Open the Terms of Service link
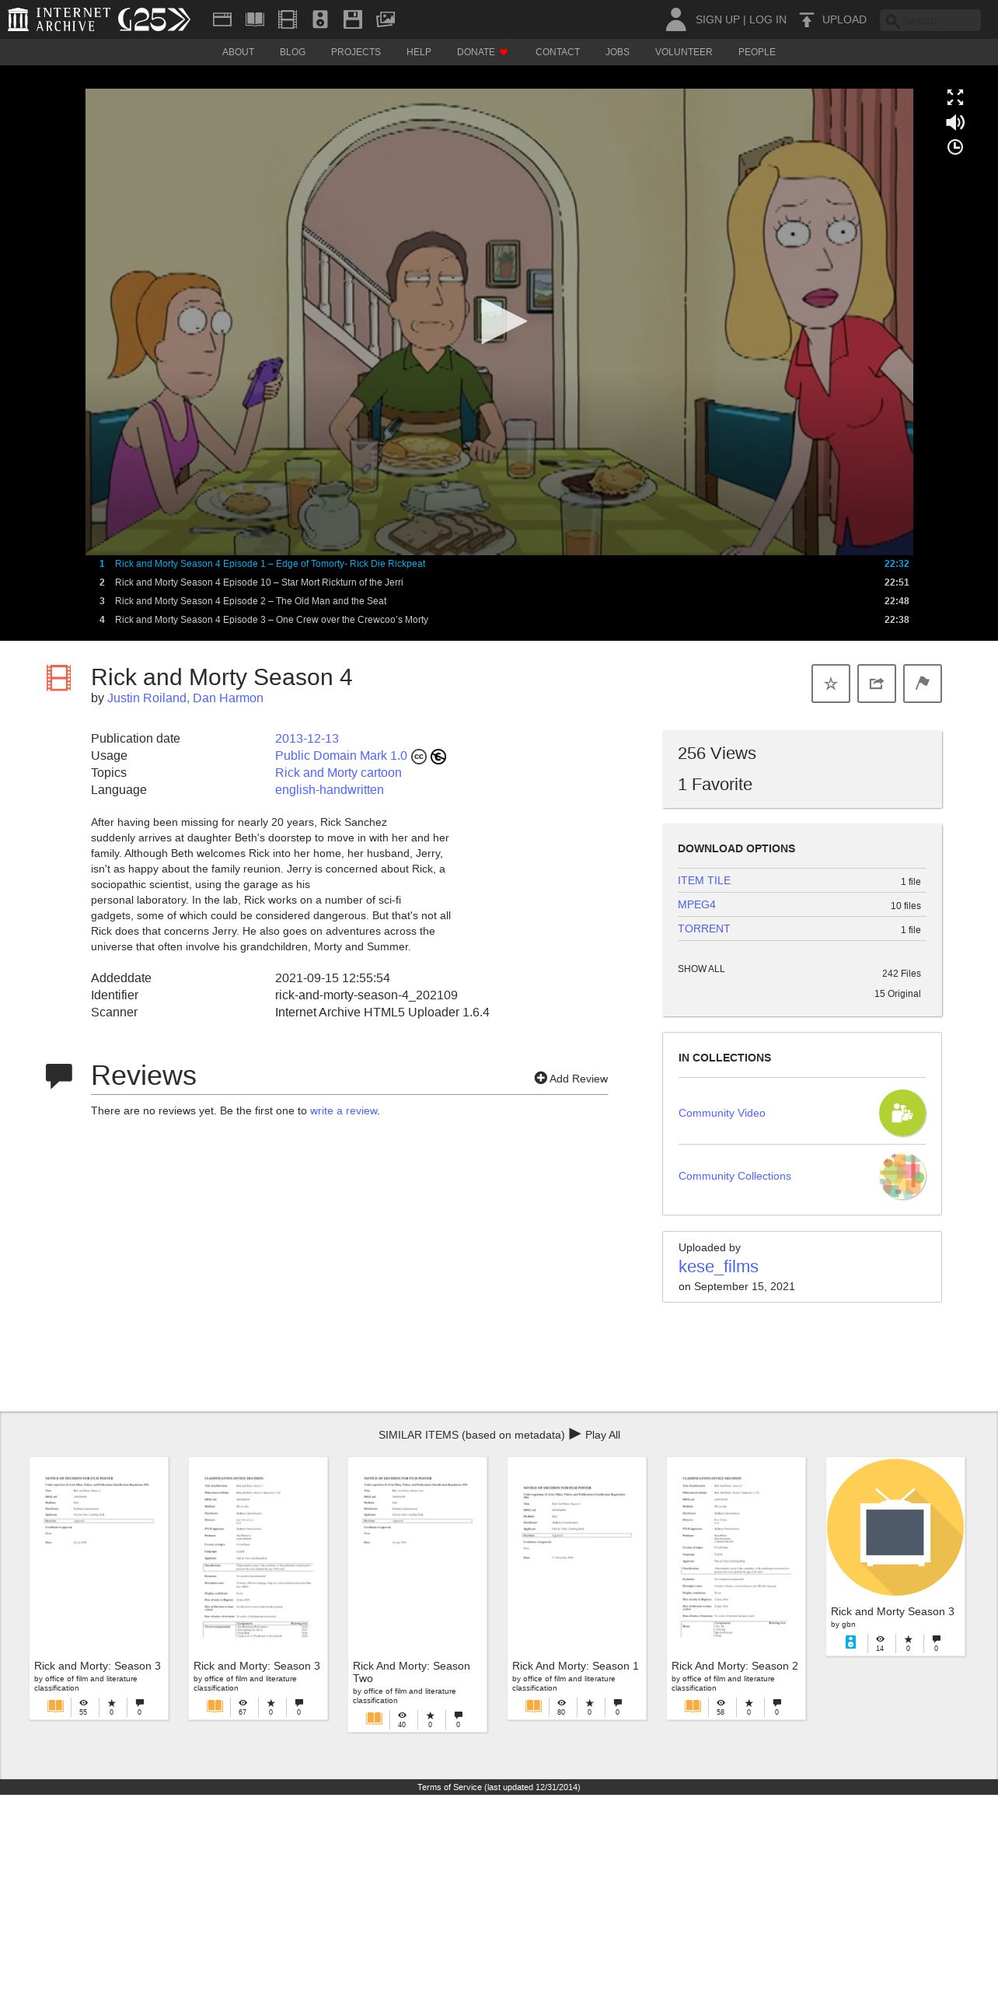The width and height of the screenshot is (998, 1997). tap(449, 1787)
